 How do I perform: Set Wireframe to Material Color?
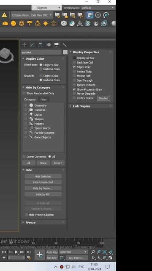click(x=41, y=69)
